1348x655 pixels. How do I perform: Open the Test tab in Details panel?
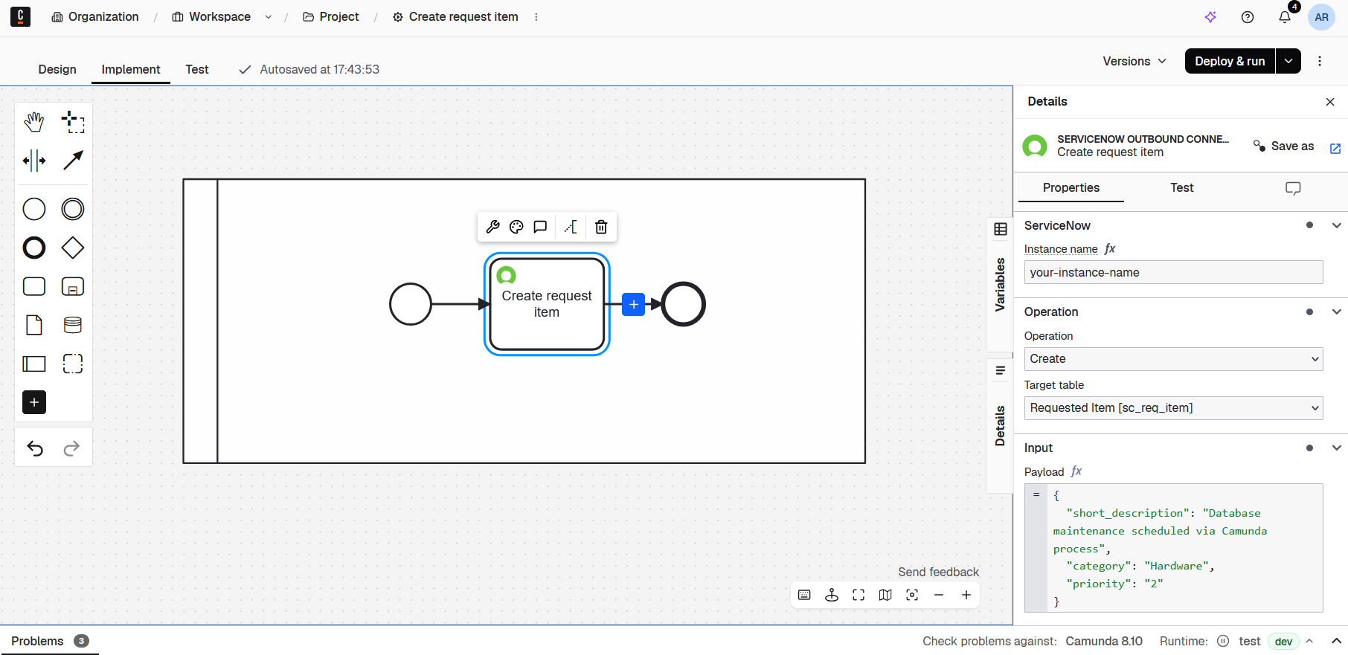click(1181, 187)
